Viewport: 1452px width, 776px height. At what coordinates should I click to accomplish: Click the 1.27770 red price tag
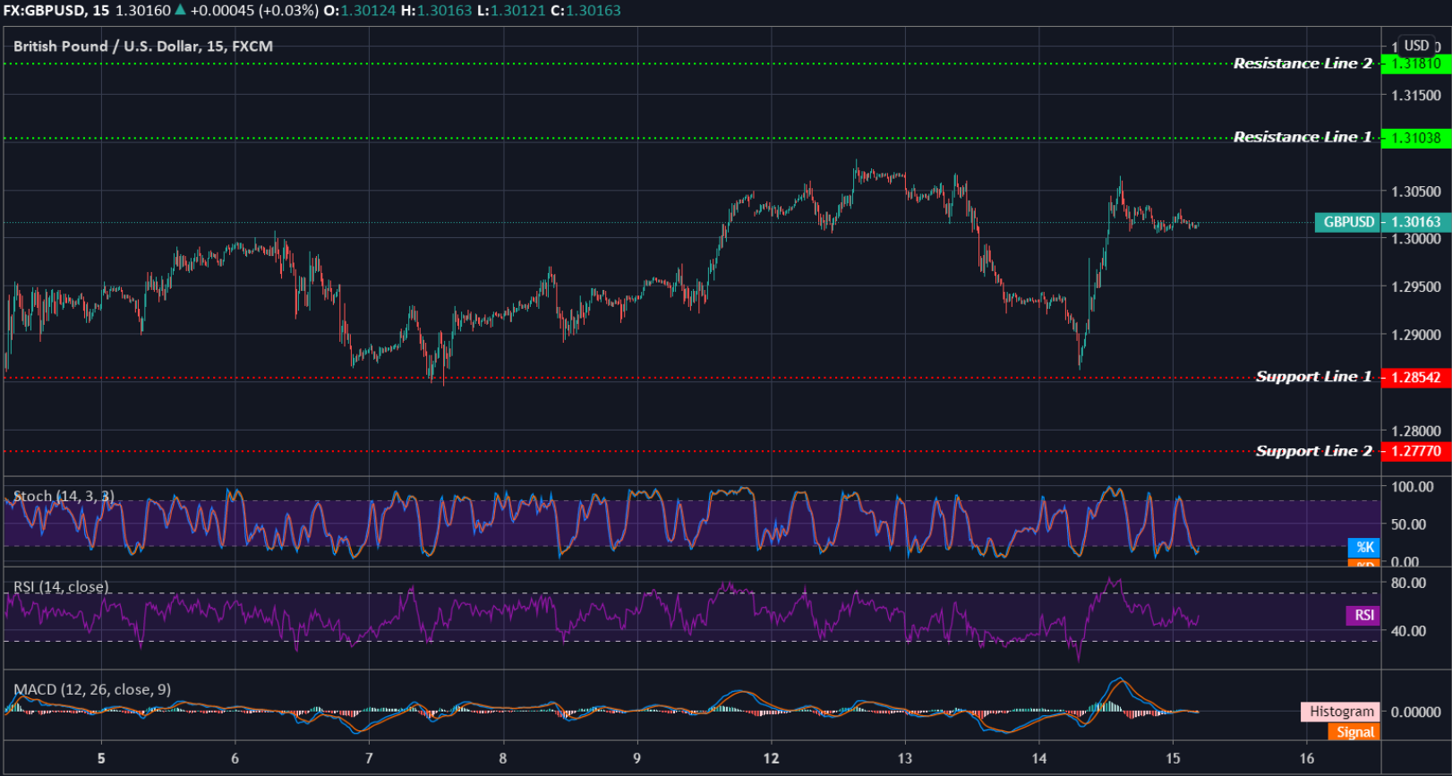[x=1416, y=451]
